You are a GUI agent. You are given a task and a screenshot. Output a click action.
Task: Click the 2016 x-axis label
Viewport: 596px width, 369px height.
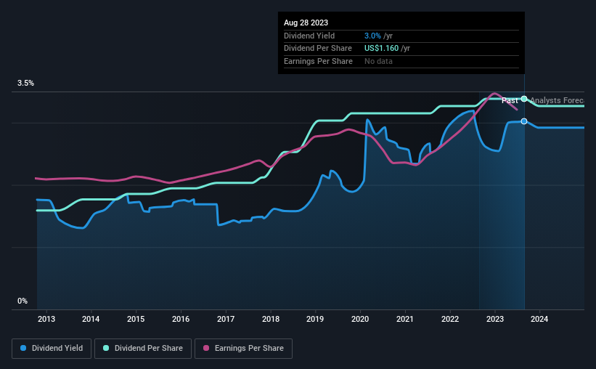point(181,319)
